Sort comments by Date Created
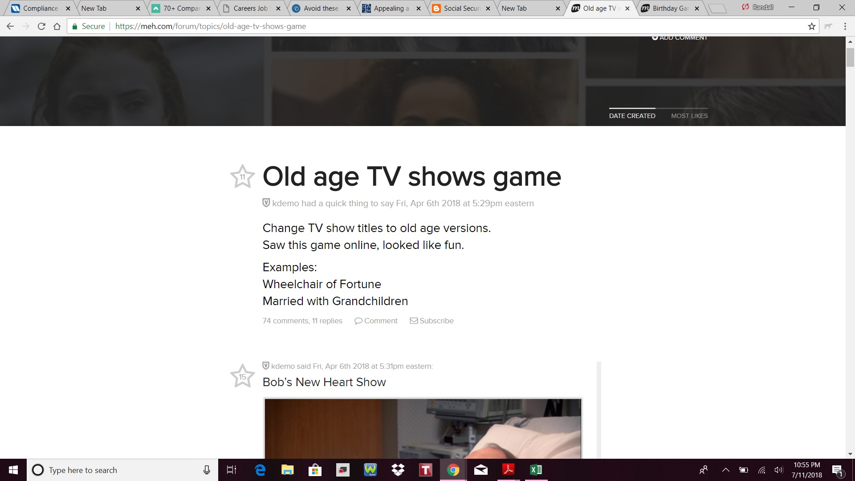The image size is (855, 481). pyautogui.click(x=632, y=116)
